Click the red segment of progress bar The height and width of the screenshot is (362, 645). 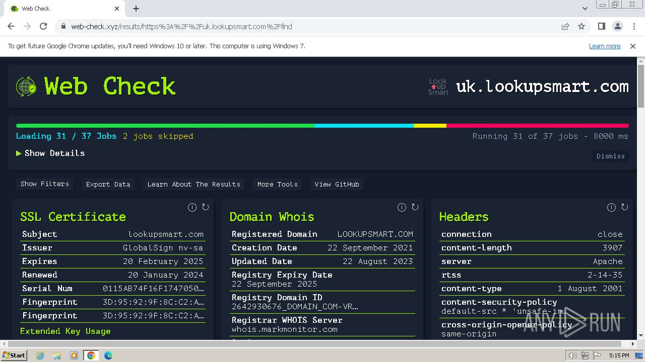click(538, 126)
